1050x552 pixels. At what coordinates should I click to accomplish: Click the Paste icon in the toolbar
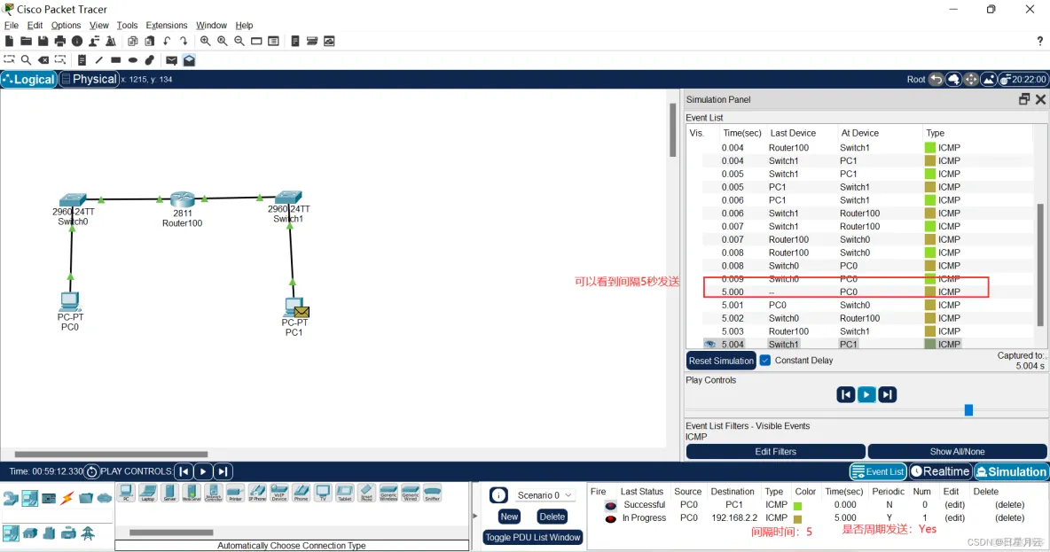149,42
